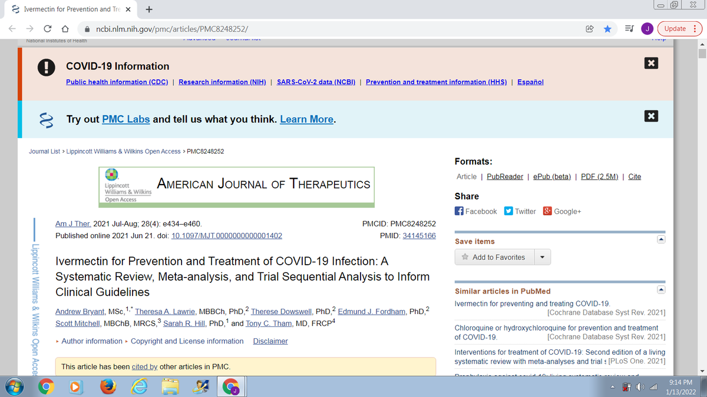Open the DOI 10.1097 link
Image resolution: width=707 pixels, height=397 pixels.
226,236
